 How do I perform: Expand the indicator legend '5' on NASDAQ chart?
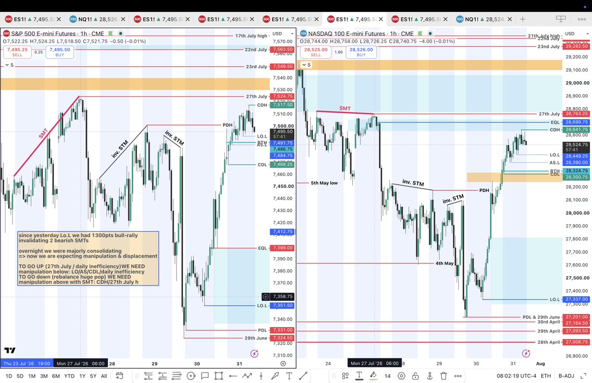(305, 65)
